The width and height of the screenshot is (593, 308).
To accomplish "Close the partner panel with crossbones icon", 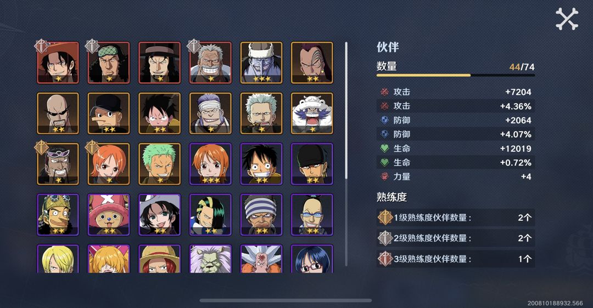I will coord(567,19).
